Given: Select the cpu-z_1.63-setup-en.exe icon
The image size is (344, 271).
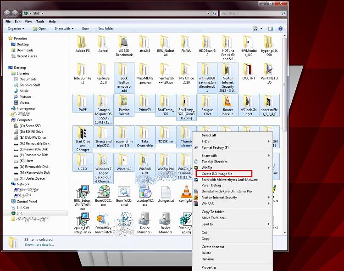Looking at the screenshot, I should 83,219.
